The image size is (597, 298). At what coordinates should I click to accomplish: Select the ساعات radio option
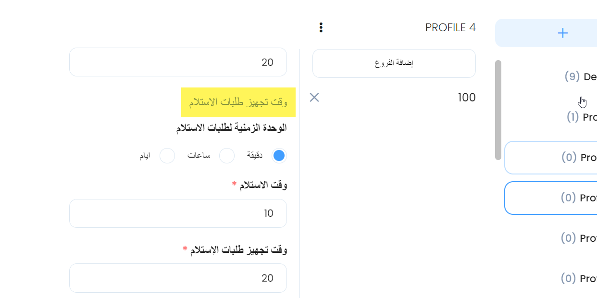tap(226, 156)
